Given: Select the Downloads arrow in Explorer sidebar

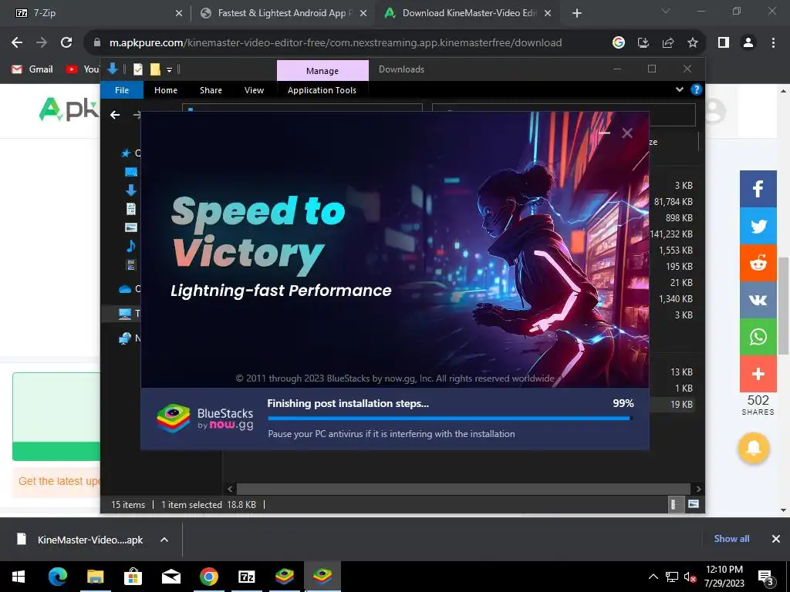Looking at the screenshot, I should [x=131, y=190].
